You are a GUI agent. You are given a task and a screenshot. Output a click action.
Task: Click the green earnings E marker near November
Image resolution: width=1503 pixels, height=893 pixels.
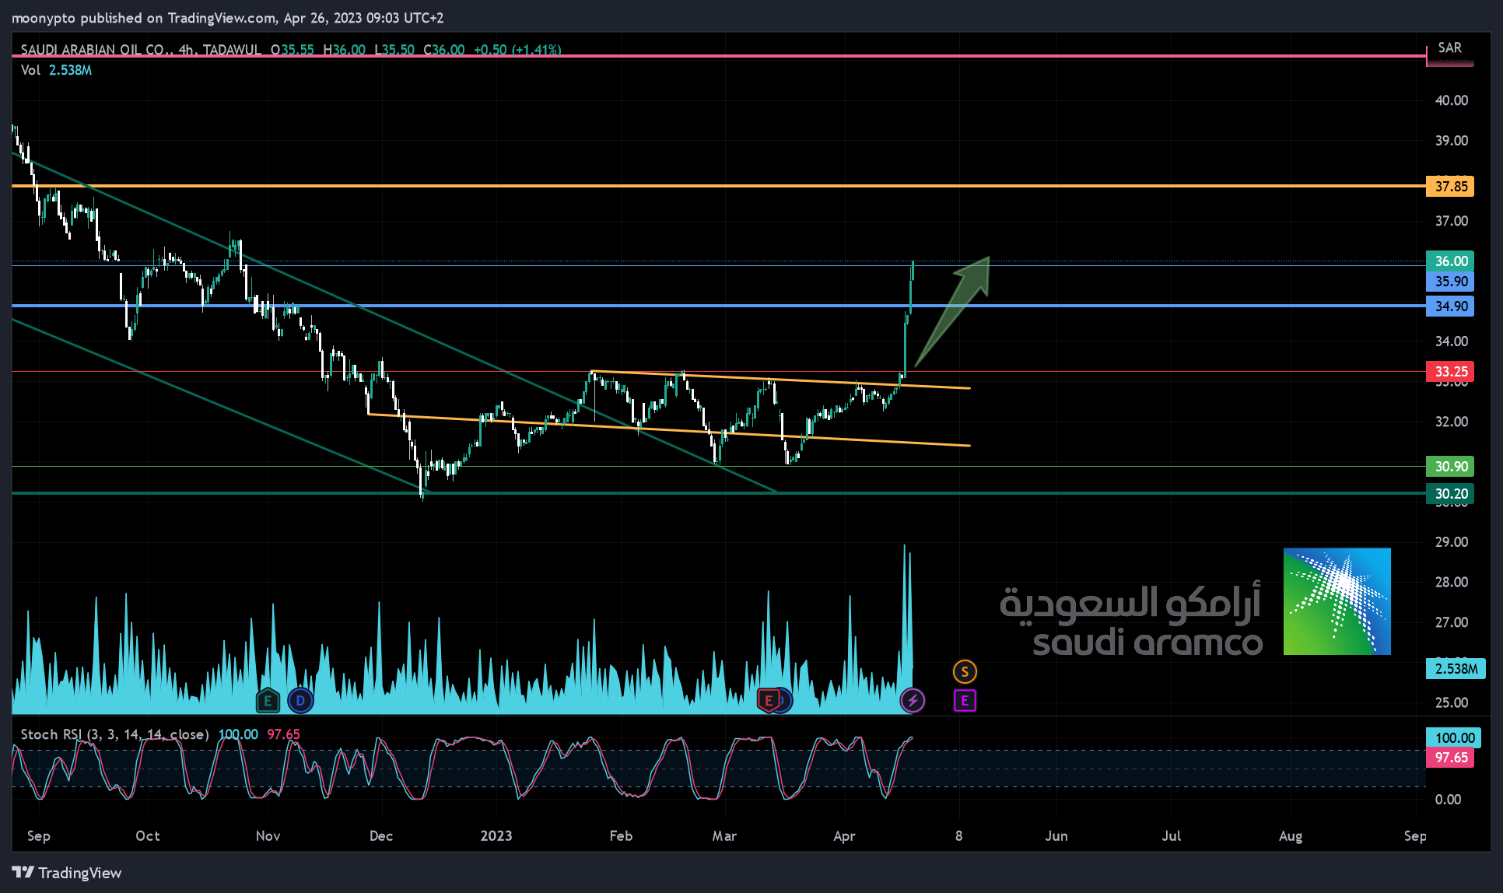coord(268,701)
